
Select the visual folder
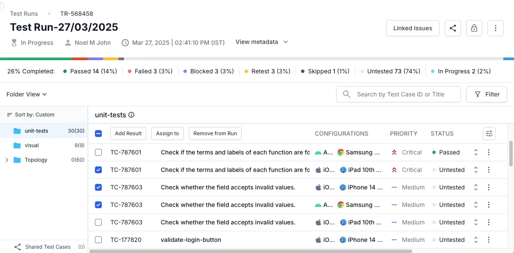point(32,145)
